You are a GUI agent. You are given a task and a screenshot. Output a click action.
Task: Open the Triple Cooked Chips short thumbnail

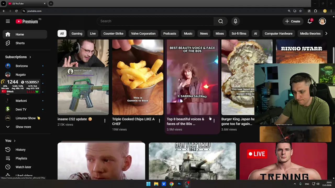138,77
